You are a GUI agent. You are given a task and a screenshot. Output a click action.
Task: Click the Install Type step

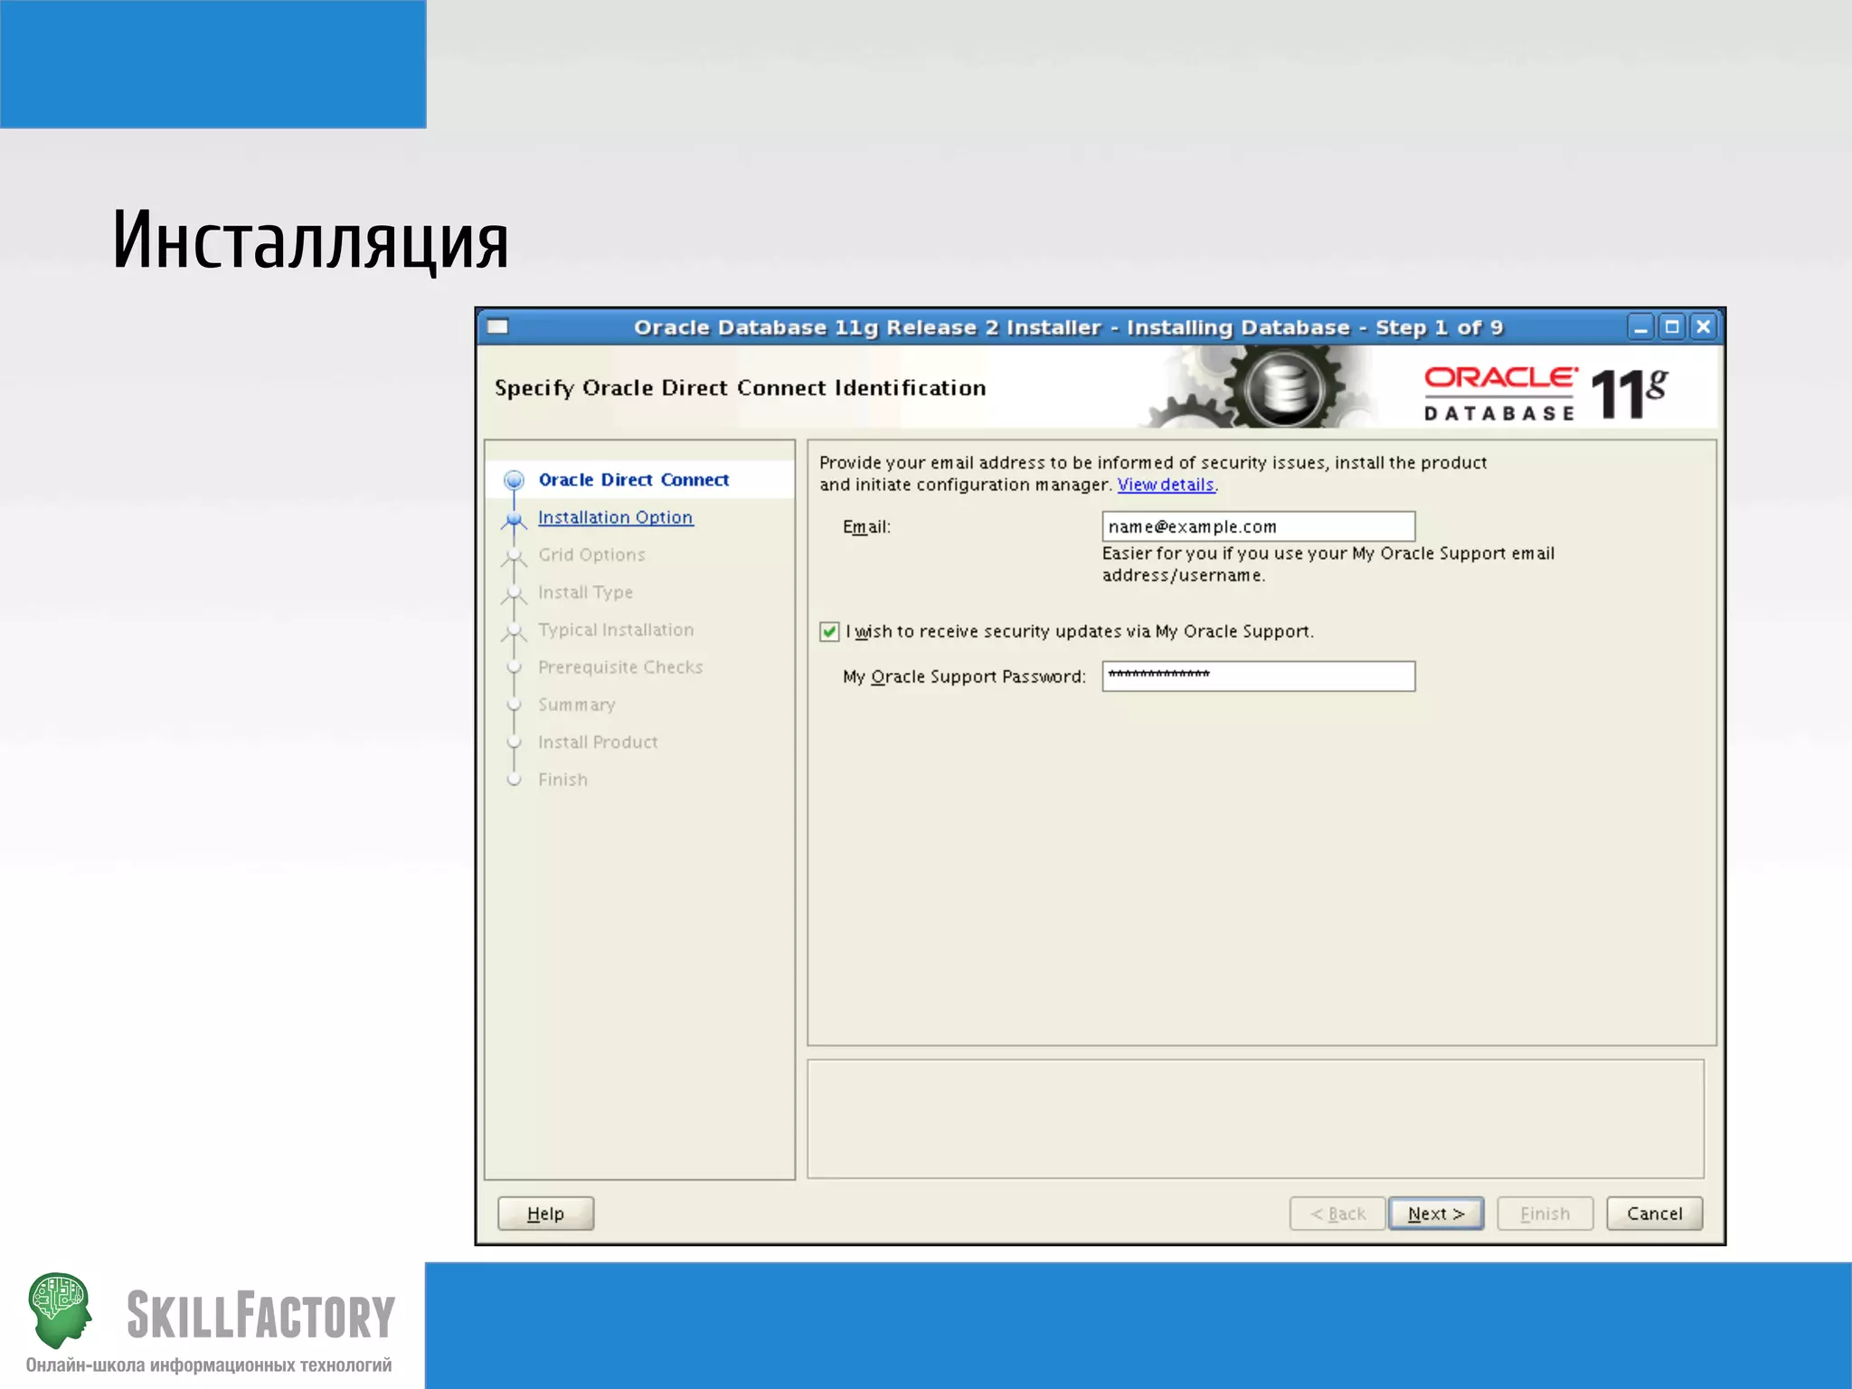585,592
